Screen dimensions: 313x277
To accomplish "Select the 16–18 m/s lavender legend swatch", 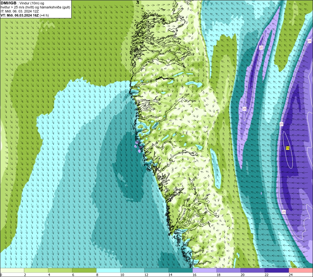I will (x=204, y=270).
